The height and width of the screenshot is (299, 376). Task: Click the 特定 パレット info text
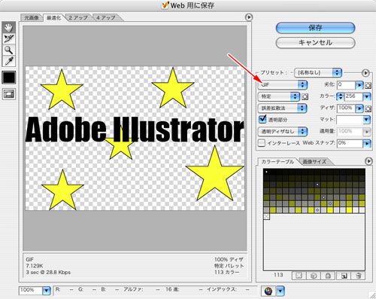coord(229,266)
